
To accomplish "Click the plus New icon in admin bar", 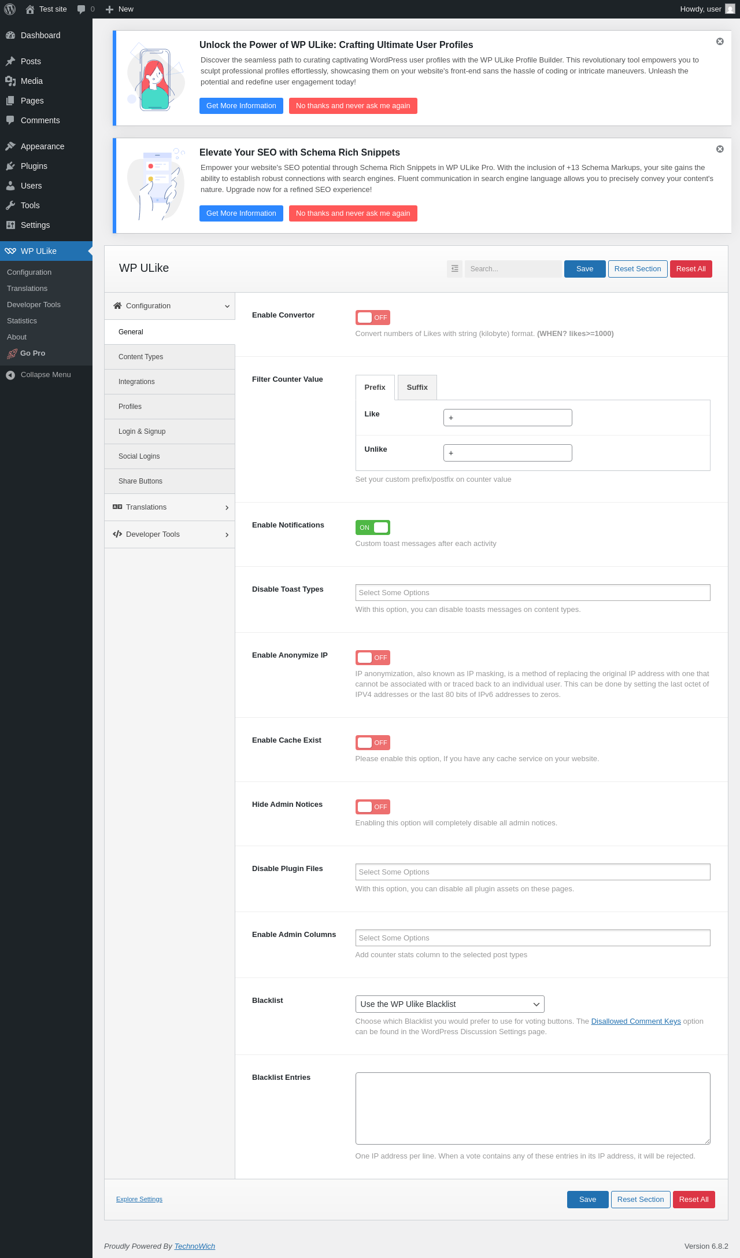I will click(x=109, y=9).
